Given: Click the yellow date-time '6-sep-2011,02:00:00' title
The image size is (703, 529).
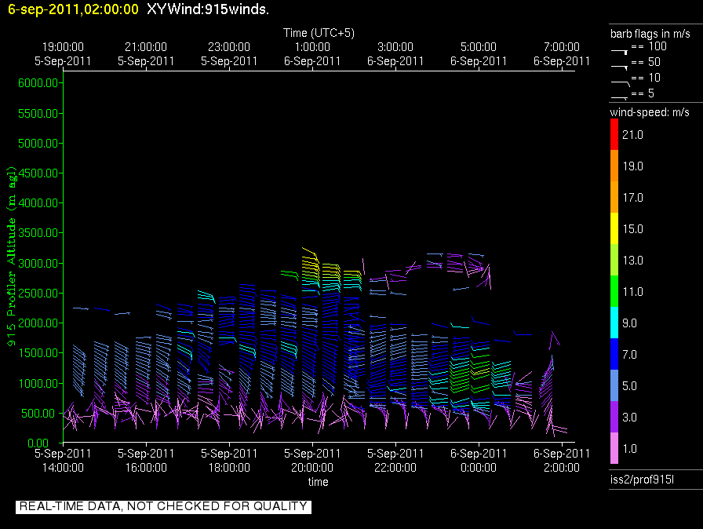Looking at the screenshot, I should coord(73,9).
